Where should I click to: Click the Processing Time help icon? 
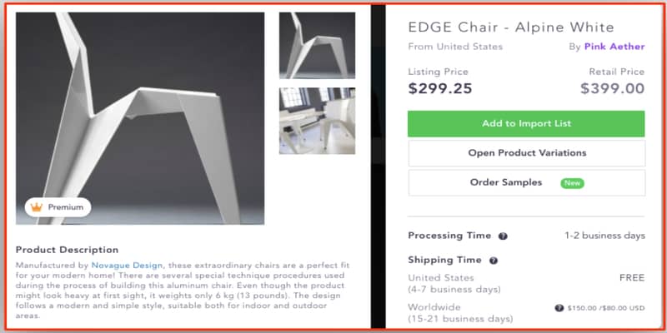tap(504, 236)
